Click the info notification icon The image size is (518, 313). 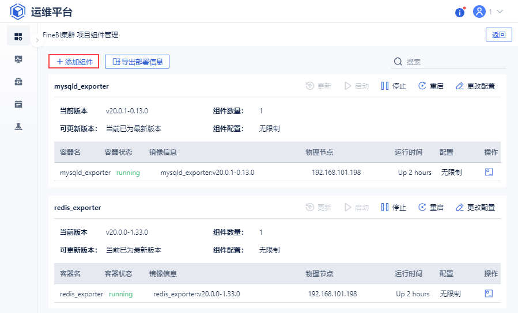(x=460, y=12)
